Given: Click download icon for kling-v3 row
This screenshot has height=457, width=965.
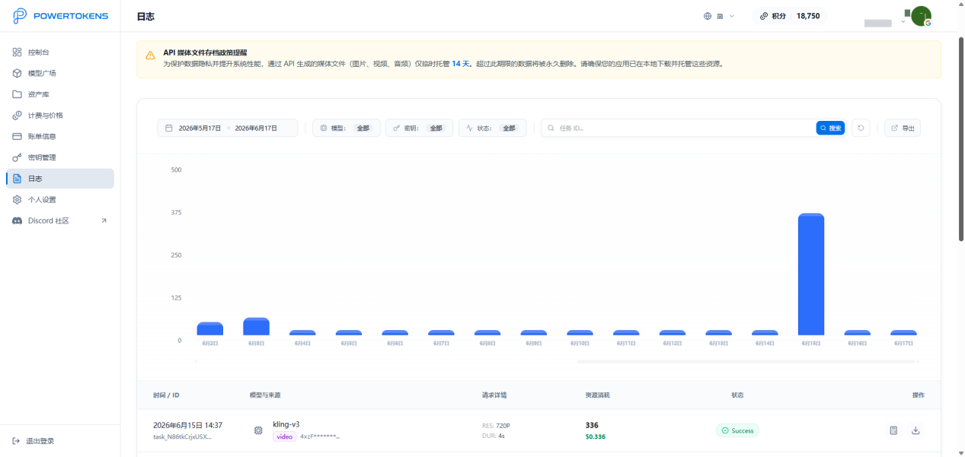Looking at the screenshot, I should pyautogui.click(x=915, y=430).
